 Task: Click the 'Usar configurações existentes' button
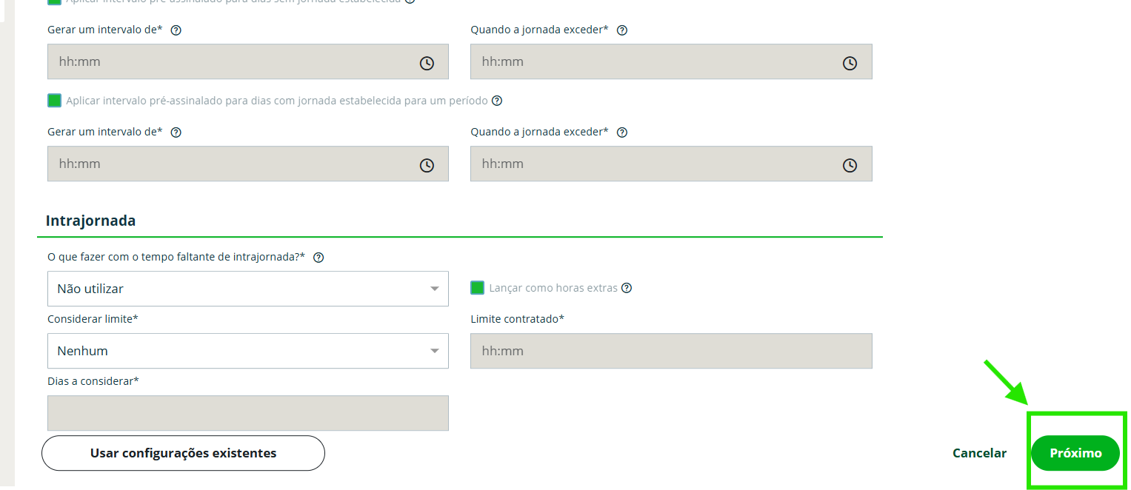click(x=183, y=453)
